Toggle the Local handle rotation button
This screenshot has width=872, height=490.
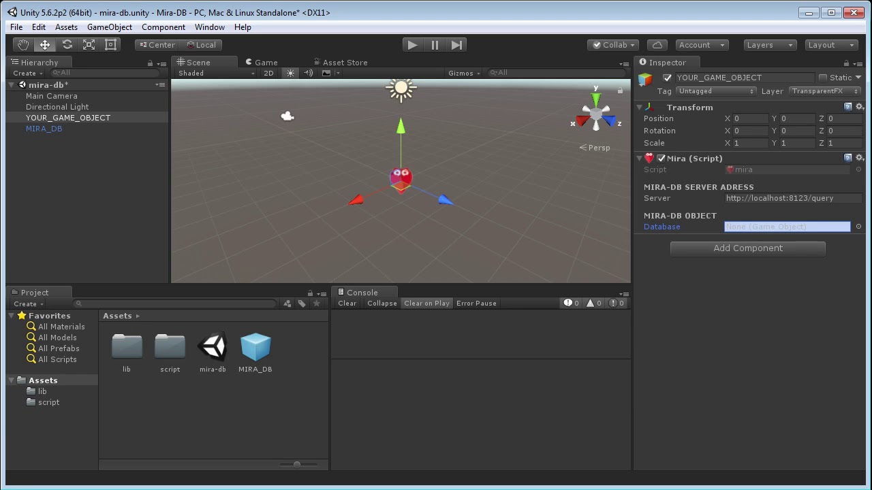tap(200, 45)
